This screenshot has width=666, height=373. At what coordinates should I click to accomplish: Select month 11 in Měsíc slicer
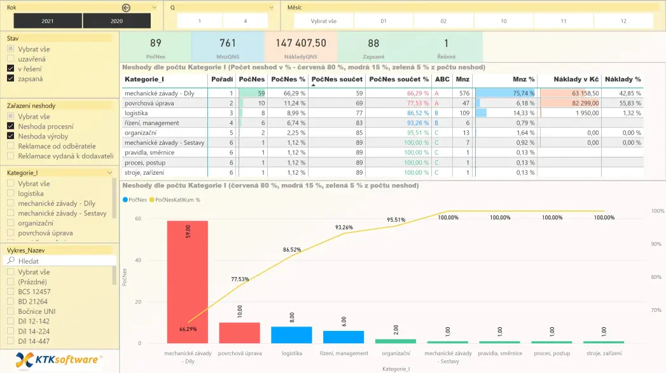coord(563,21)
